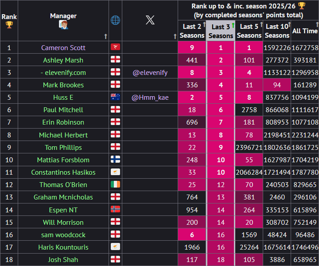The image size is (319, 266).
Task: Click the trophy icon next to season 2025/26
Action: 302,6
